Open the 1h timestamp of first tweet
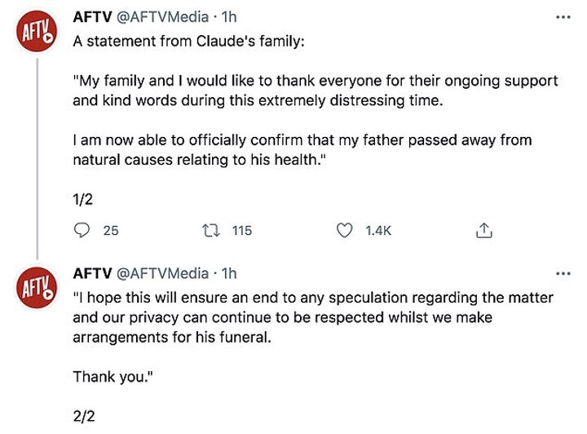The height and width of the screenshot is (434, 587). point(229,17)
